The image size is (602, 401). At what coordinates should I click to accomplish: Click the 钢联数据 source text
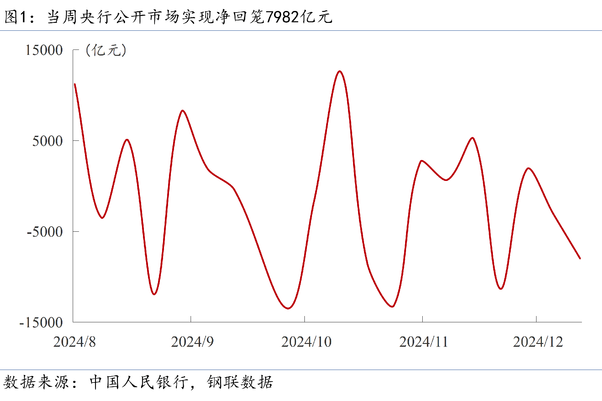click(x=240, y=382)
